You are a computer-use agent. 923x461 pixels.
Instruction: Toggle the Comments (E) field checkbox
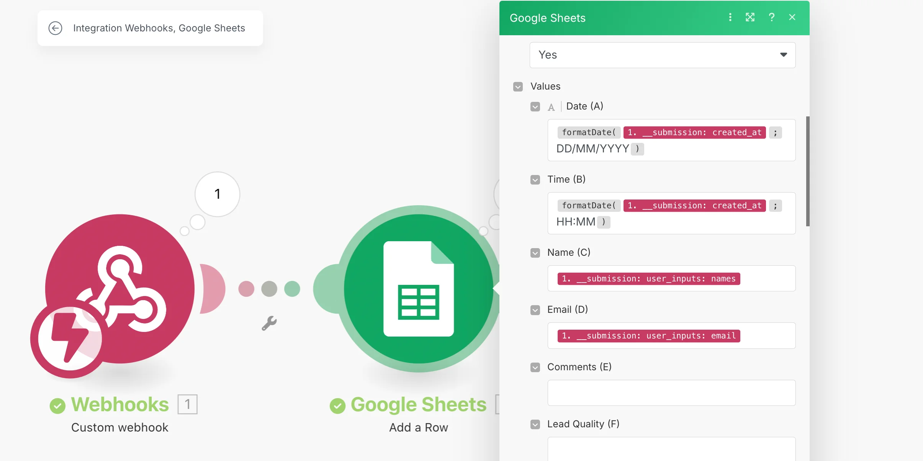[535, 367]
